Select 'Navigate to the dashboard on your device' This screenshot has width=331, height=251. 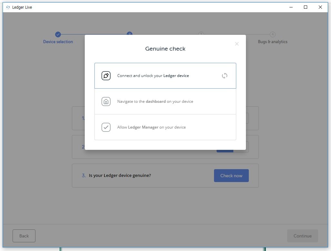coord(165,101)
